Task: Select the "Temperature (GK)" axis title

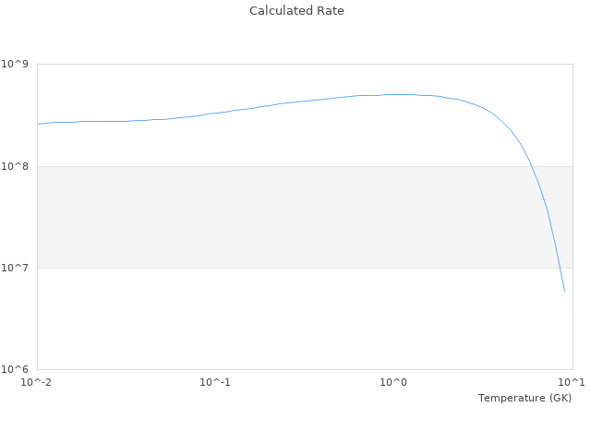Action: [x=525, y=398]
